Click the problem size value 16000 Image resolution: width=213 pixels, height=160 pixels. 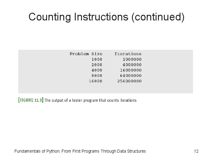click(96, 81)
